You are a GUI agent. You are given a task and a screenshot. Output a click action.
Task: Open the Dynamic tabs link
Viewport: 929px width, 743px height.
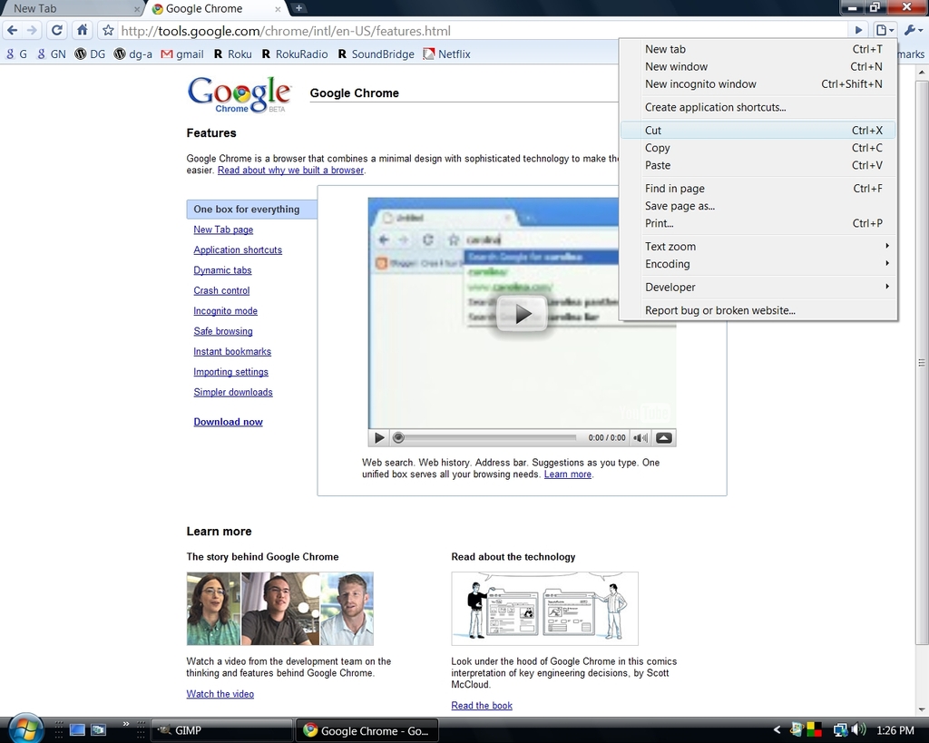(222, 270)
